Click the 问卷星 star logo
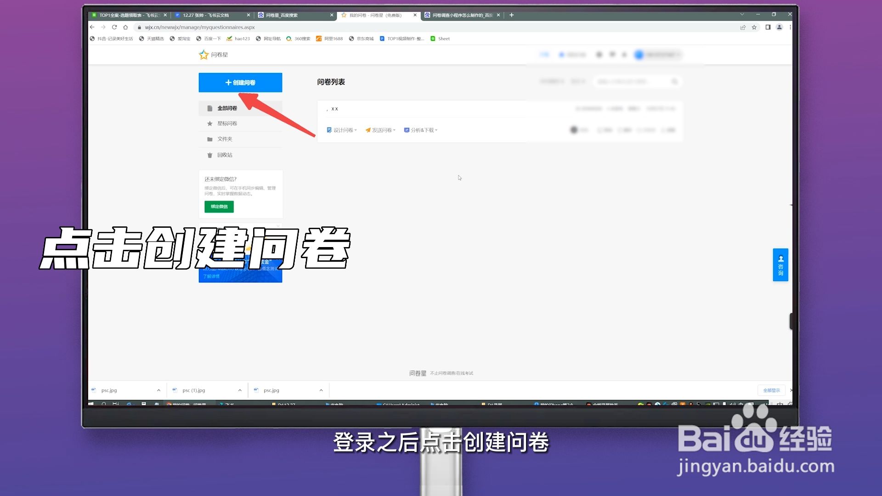Viewport: 882px width, 496px height. click(x=204, y=55)
